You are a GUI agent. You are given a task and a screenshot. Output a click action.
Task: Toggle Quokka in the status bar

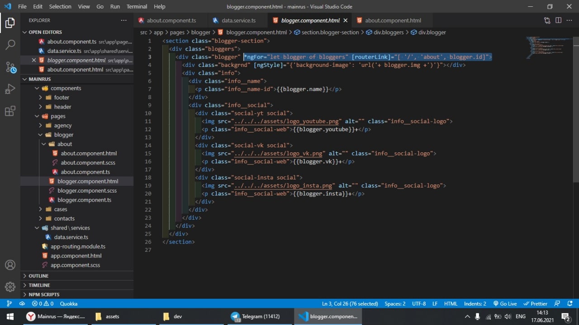click(69, 304)
